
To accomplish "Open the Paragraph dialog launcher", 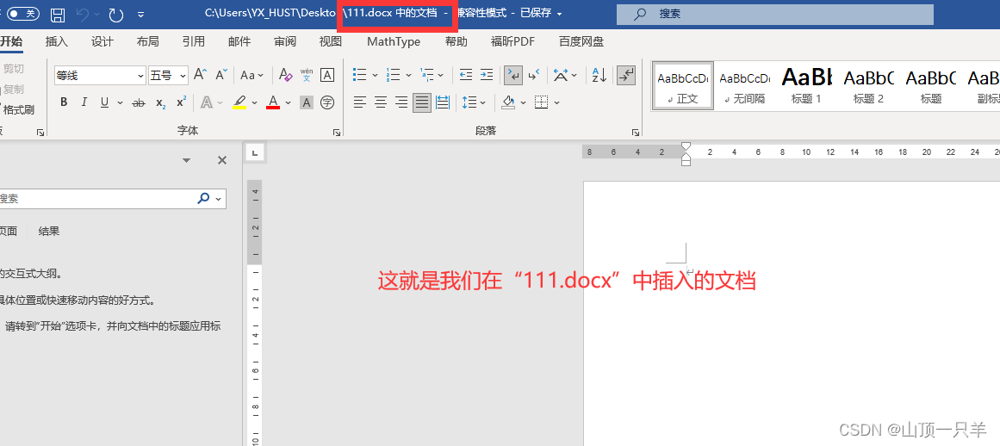I will coord(635,133).
